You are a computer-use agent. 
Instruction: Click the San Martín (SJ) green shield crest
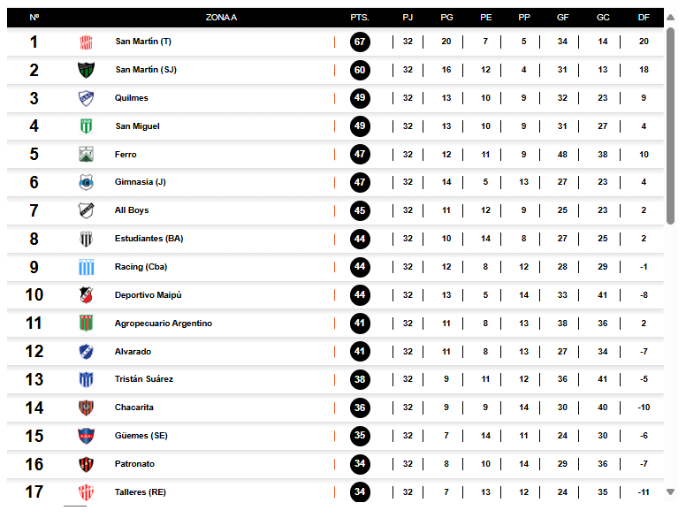86,70
